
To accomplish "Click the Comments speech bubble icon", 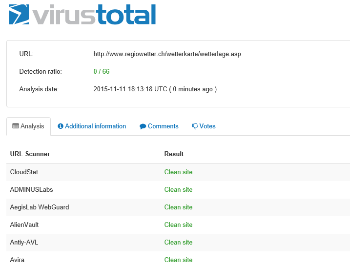I will coord(143,126).
